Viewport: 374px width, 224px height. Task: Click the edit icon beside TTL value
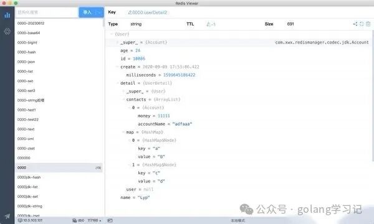pyautogui.click(x=208, y=24)
